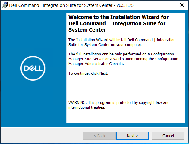Click the blue strip right of the white panel
Image resolution: width=189 pixels, height=144 pixels.
click(187, 68)
